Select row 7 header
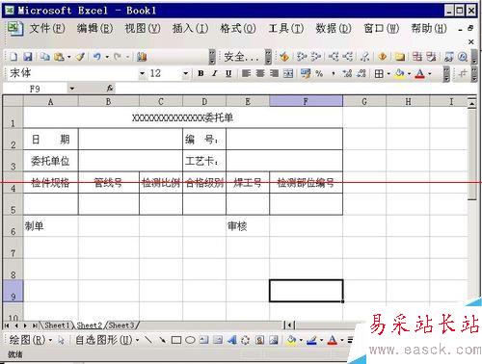 [x=13, y=247]
